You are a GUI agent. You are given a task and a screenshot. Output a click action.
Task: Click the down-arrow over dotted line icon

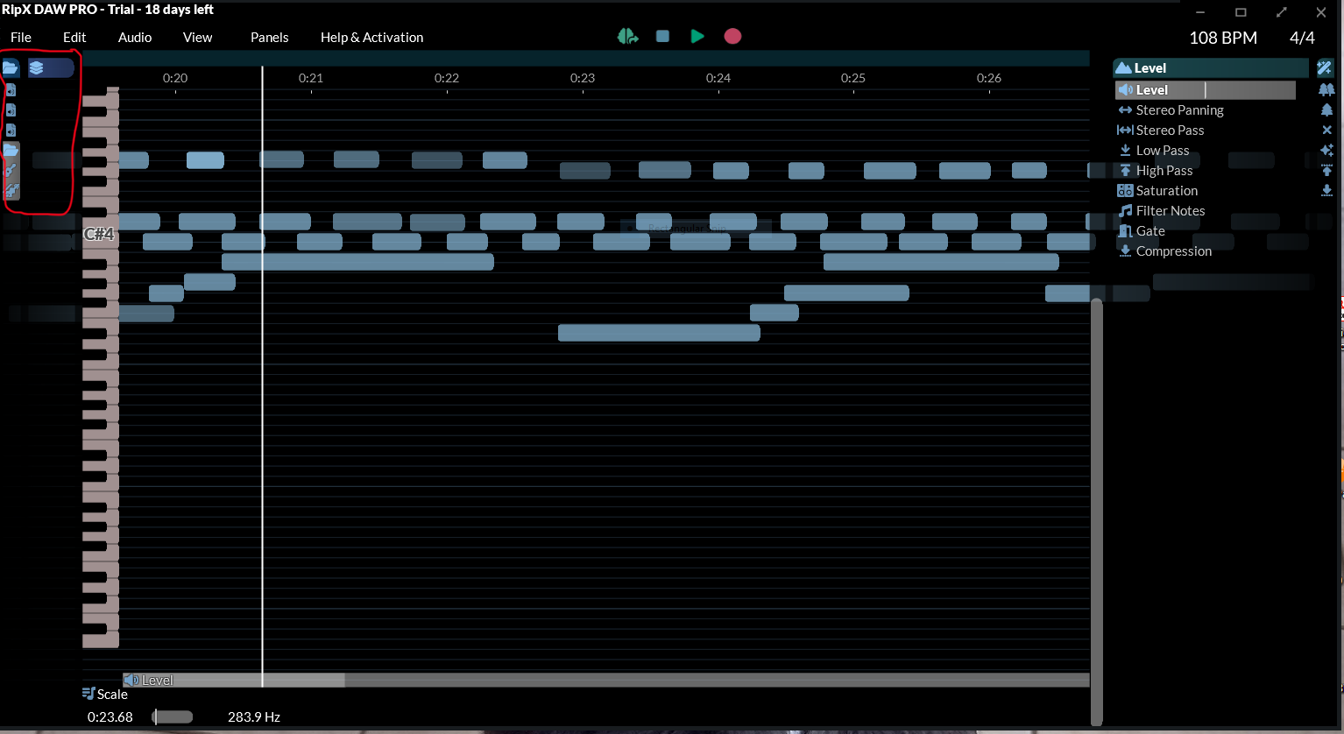click(x=1326, y=191)
